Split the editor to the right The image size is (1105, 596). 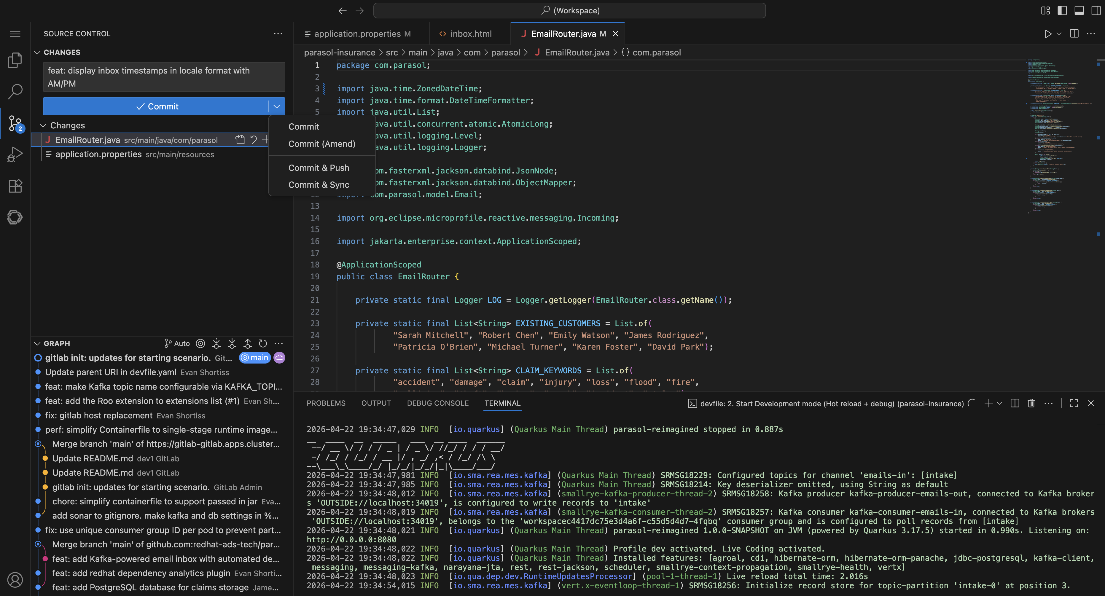click(x=1074, y=34)
